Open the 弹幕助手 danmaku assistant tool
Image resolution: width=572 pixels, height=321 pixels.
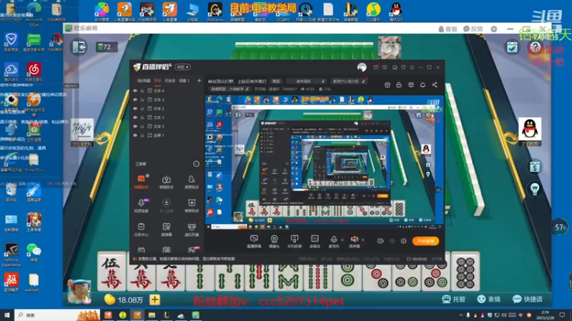pos(141,182)
